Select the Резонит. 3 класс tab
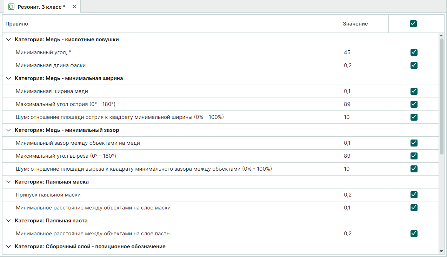The image size is (447, 257). coord(41,7)
